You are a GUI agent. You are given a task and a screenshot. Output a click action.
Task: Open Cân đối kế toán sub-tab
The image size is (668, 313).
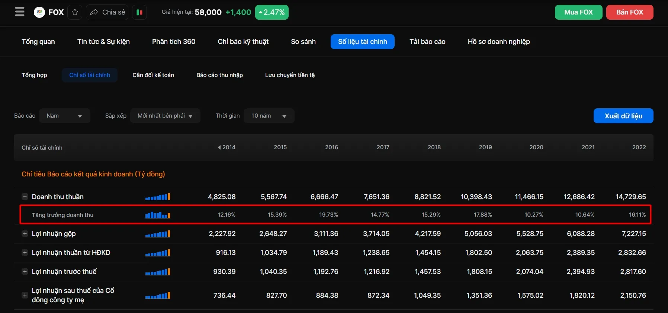coord(153,75)
